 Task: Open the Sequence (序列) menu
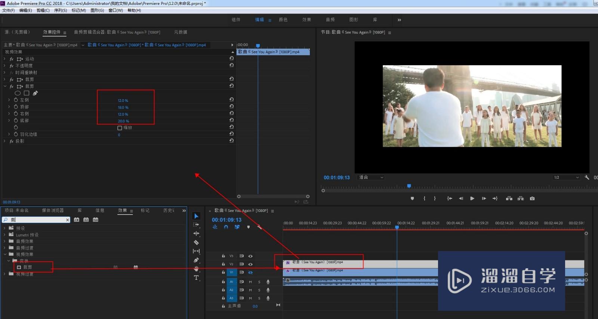61,10
